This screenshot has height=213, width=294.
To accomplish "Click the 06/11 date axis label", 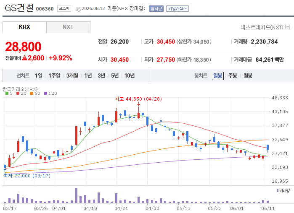I will pos(268,208).
